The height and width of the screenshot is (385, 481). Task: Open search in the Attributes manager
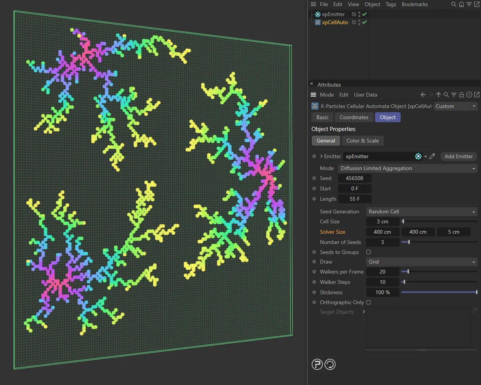click(446, 95)
